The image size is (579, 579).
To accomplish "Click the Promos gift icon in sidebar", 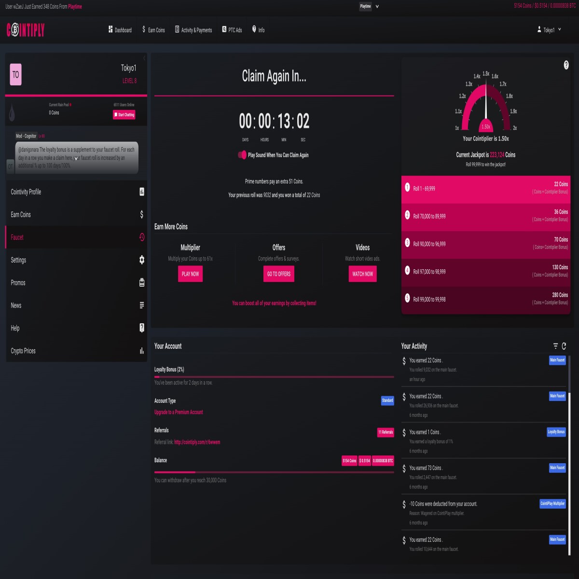I will (x=142, y=282).
